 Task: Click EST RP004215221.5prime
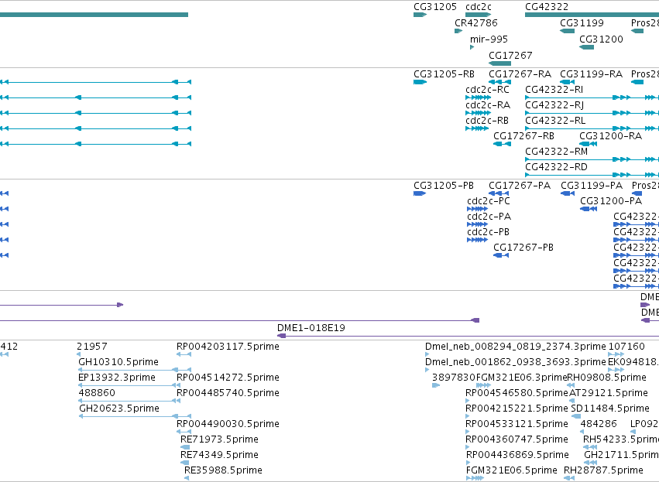[x=517, y=409]
